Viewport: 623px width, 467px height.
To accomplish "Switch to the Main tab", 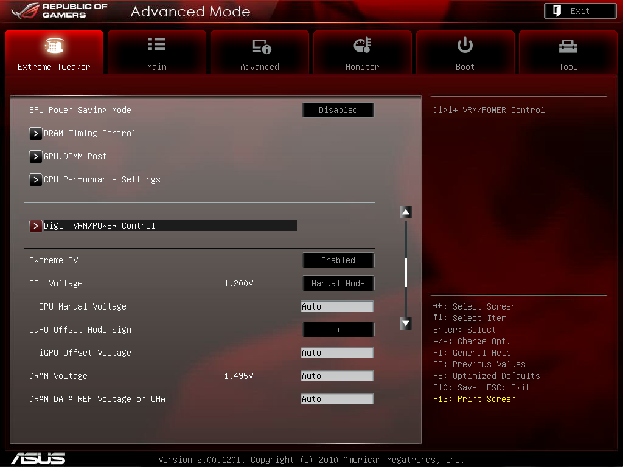I will click(x=157, y=52).
